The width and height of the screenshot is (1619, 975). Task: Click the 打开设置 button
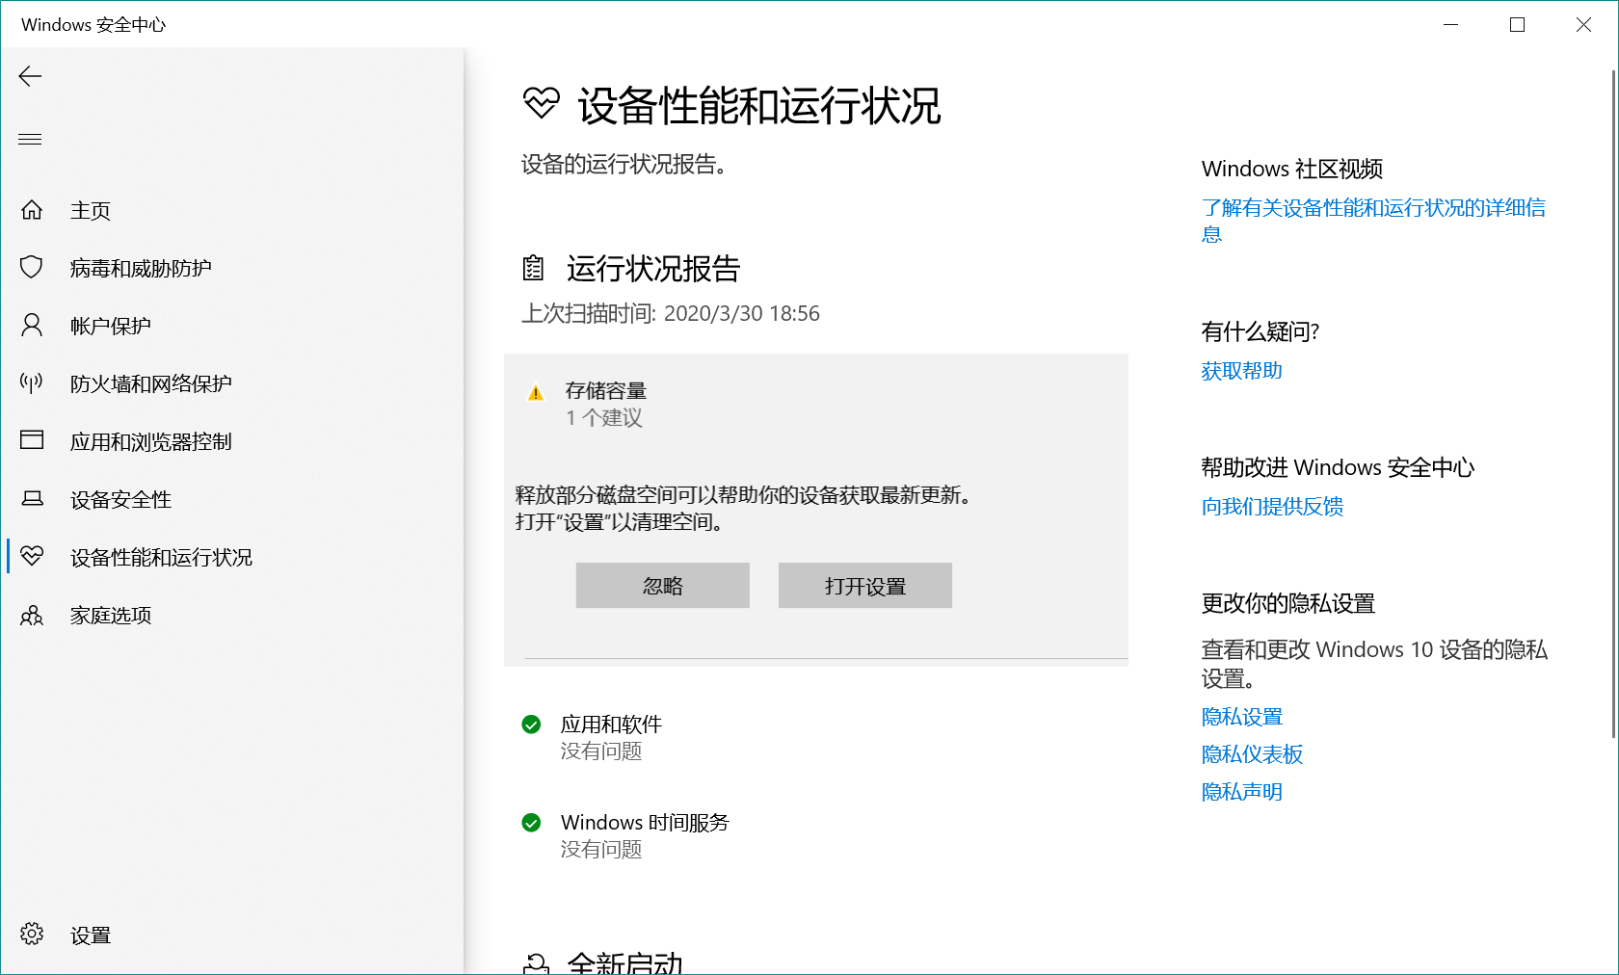[x=865, y=586]
